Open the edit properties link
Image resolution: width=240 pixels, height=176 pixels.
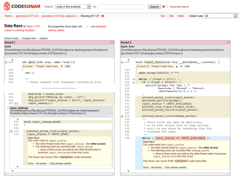[x=98, y=26]
